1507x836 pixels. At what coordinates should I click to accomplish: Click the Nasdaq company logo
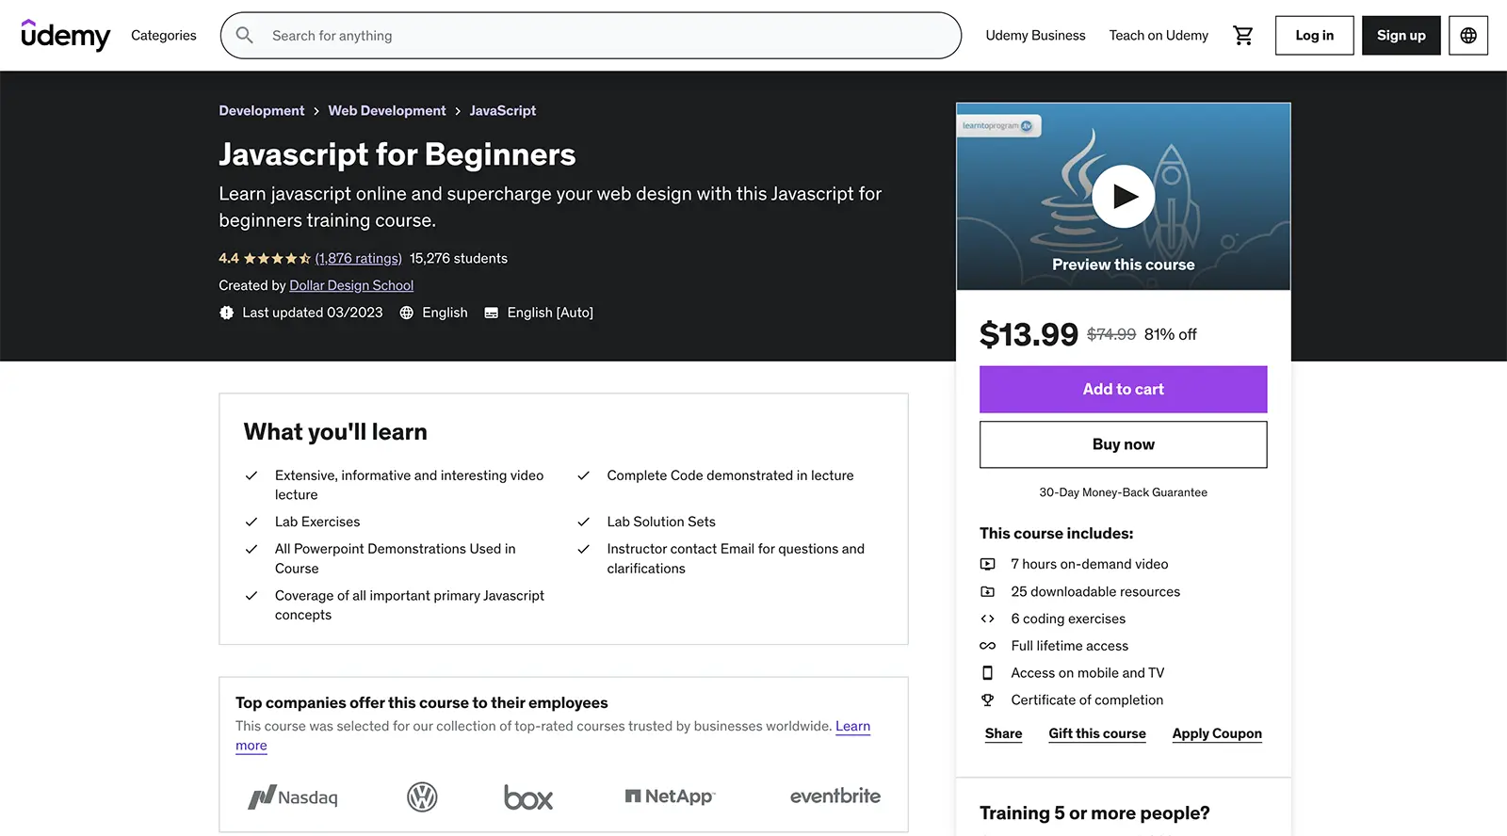pos(293,797)
